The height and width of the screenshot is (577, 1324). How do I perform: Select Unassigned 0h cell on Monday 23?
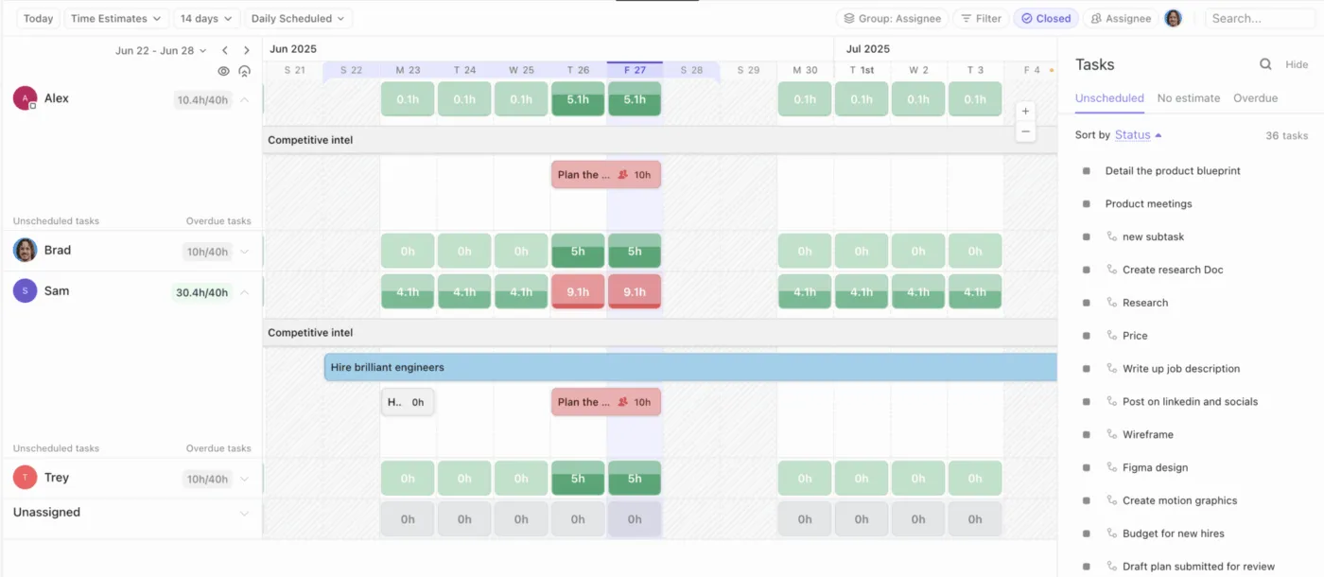[x=408, y=519]
